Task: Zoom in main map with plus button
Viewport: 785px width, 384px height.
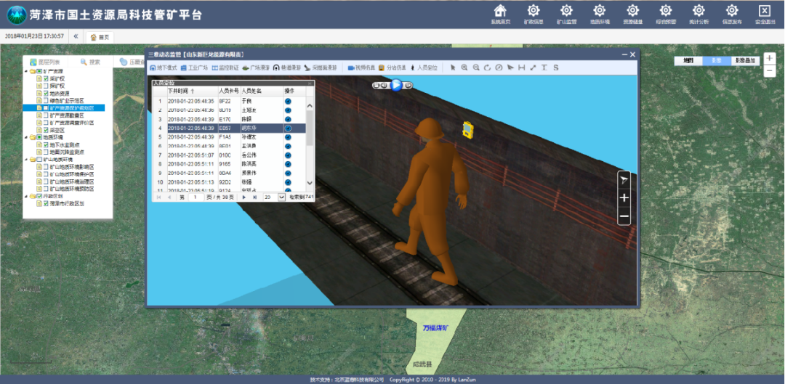Action: [770, 59]
